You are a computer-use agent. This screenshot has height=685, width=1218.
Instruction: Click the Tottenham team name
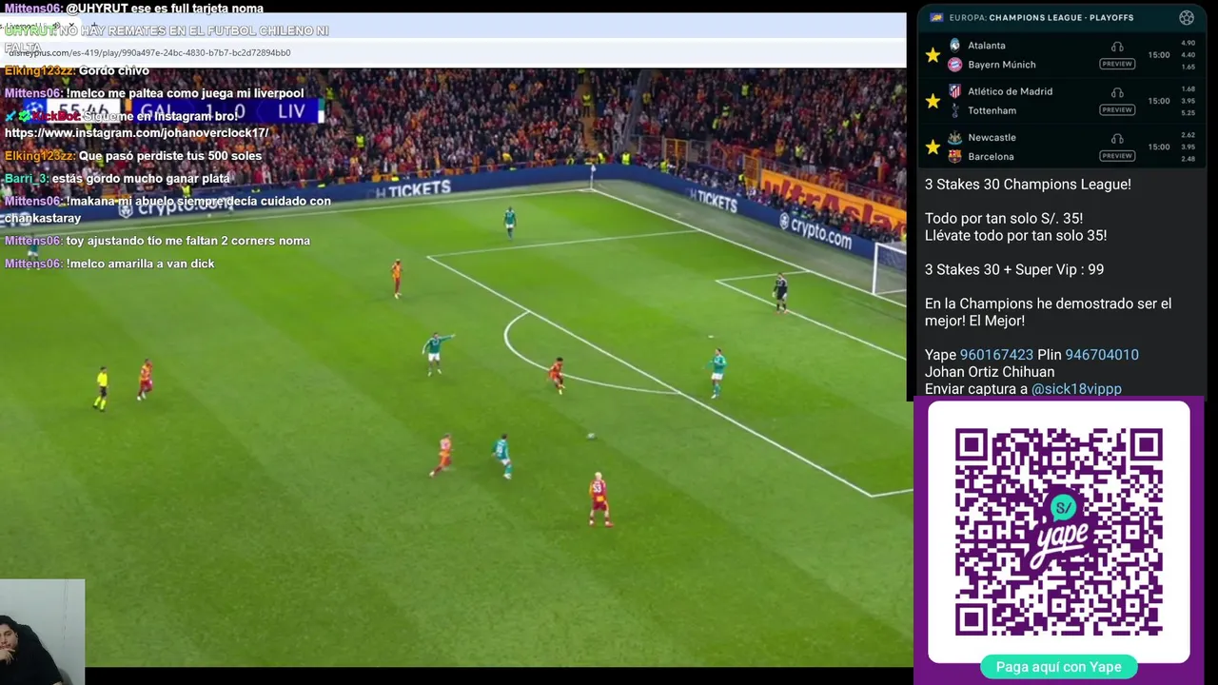(992, 110)
